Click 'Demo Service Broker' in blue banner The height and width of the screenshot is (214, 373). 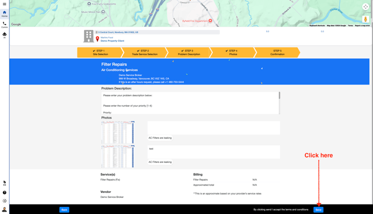(x=130, y=75)
